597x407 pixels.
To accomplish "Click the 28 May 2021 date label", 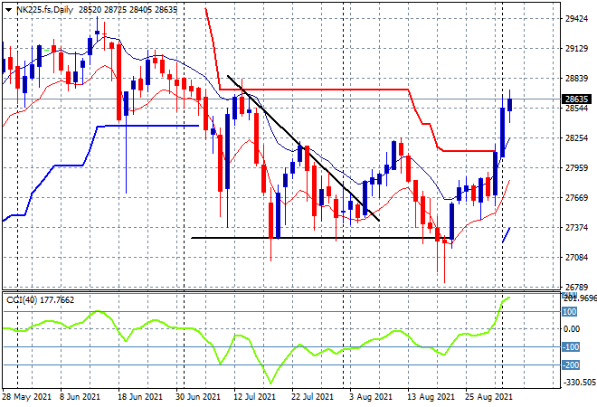I will pyautogui.click(x=26, y=397).
